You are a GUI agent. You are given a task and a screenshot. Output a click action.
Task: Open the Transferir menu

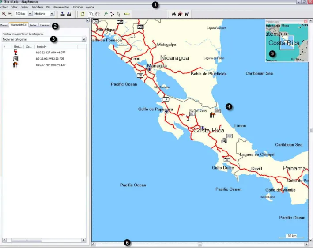37,7
